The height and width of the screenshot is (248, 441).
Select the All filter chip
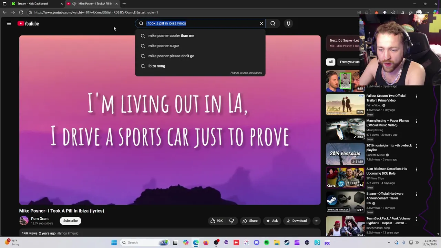(331, 62)
